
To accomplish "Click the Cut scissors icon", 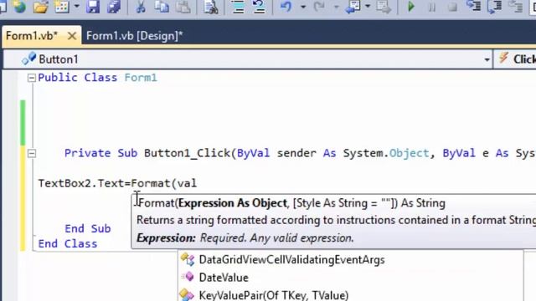I will [x=141, y=7].
